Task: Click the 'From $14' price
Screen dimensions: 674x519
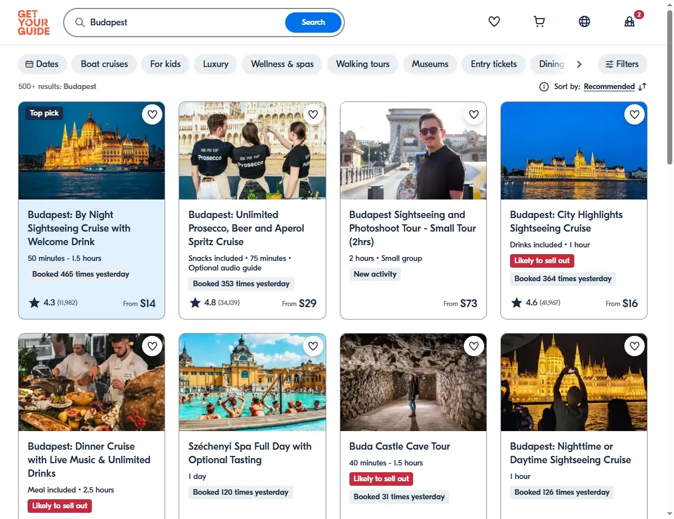Action: click(139, 303)
